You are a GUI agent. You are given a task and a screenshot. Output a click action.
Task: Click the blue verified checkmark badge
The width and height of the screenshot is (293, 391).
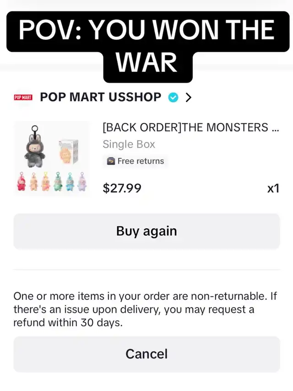pyautogui.click(x=173, y=97)
